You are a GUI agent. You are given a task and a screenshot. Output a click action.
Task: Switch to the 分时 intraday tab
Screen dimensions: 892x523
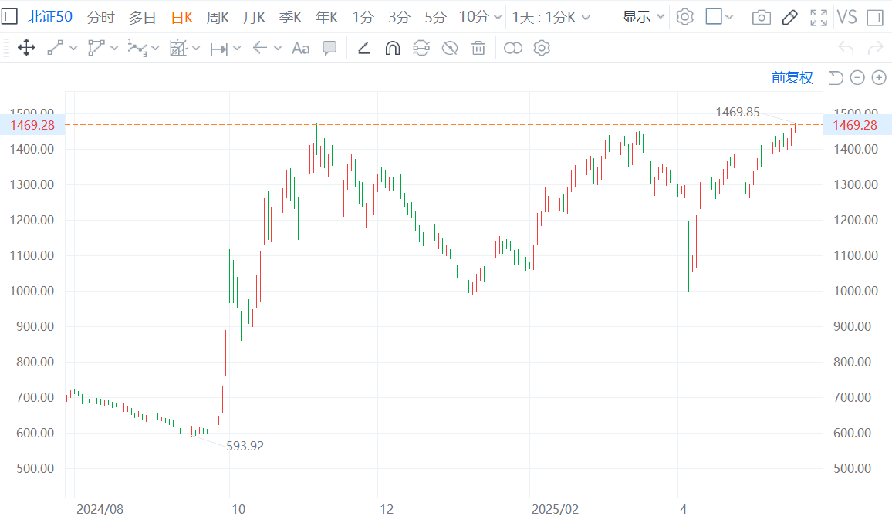(x=101, y=17)
